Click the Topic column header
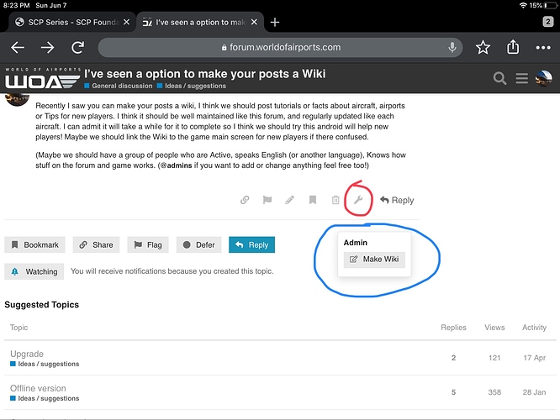 click(18, 328)
